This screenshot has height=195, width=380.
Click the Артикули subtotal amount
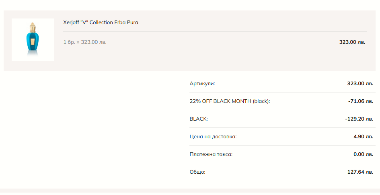click(360, 84)
